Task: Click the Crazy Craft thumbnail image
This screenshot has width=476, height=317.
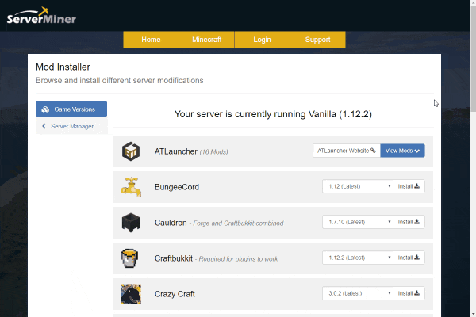Action: [131, 294]
